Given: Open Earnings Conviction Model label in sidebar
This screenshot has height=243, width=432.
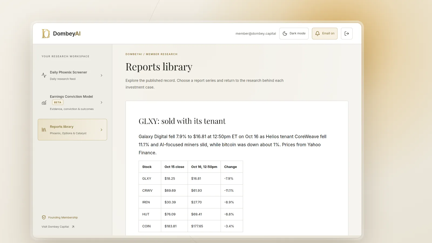Looking at the screenshot, I should click(71, 96).
